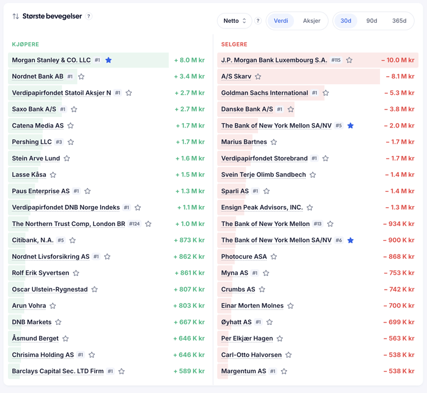Image resolution: width=427 pixels, height=393 pixels.
Task: Open J.P. Morgan Bank Luxembourg S.A. link
Action: coord(274,60)
